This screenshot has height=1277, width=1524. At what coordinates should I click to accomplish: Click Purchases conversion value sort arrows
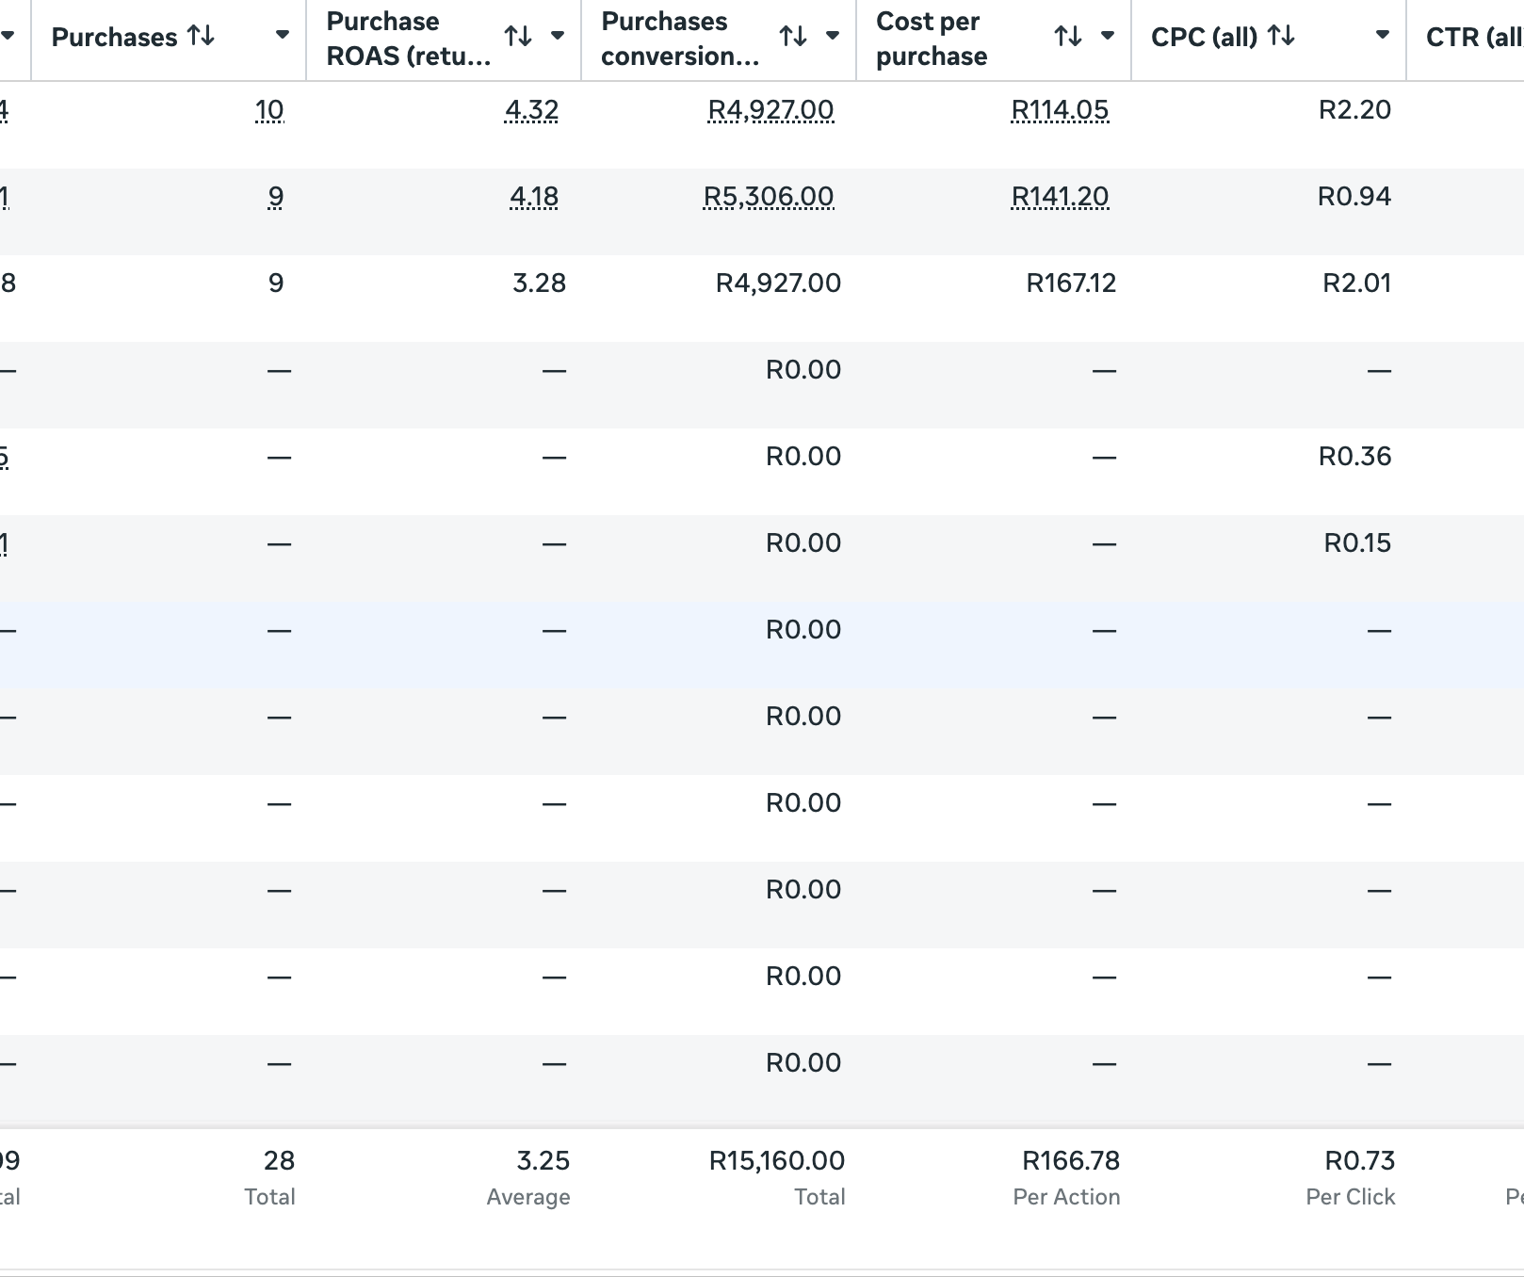(x=793, y=37)
